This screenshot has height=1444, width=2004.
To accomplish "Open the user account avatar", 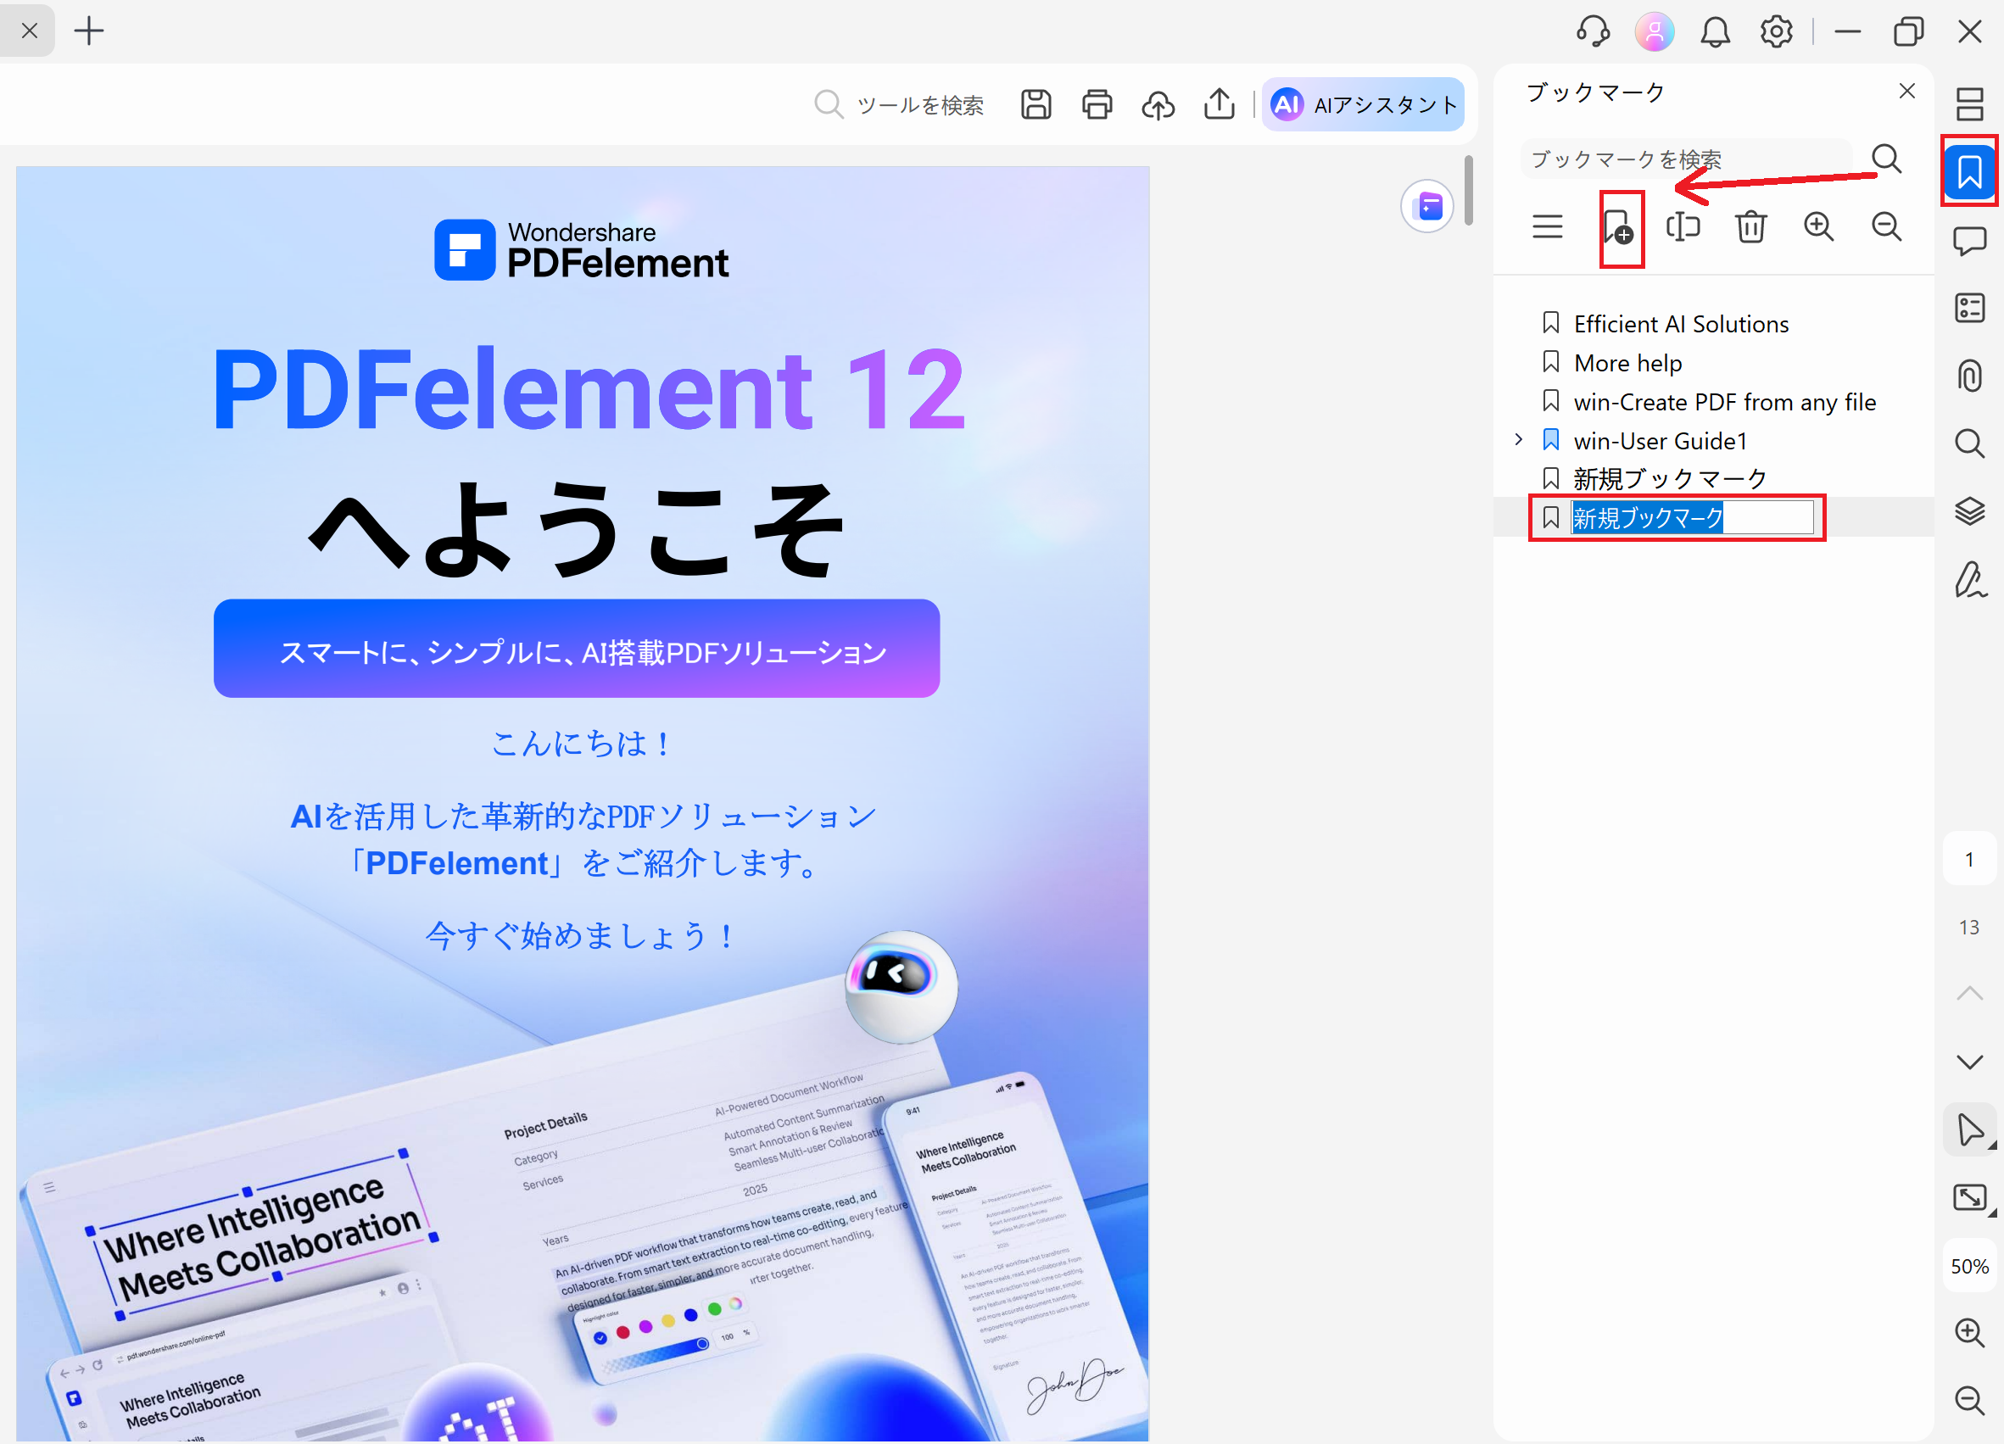I will click(1654, 31).
